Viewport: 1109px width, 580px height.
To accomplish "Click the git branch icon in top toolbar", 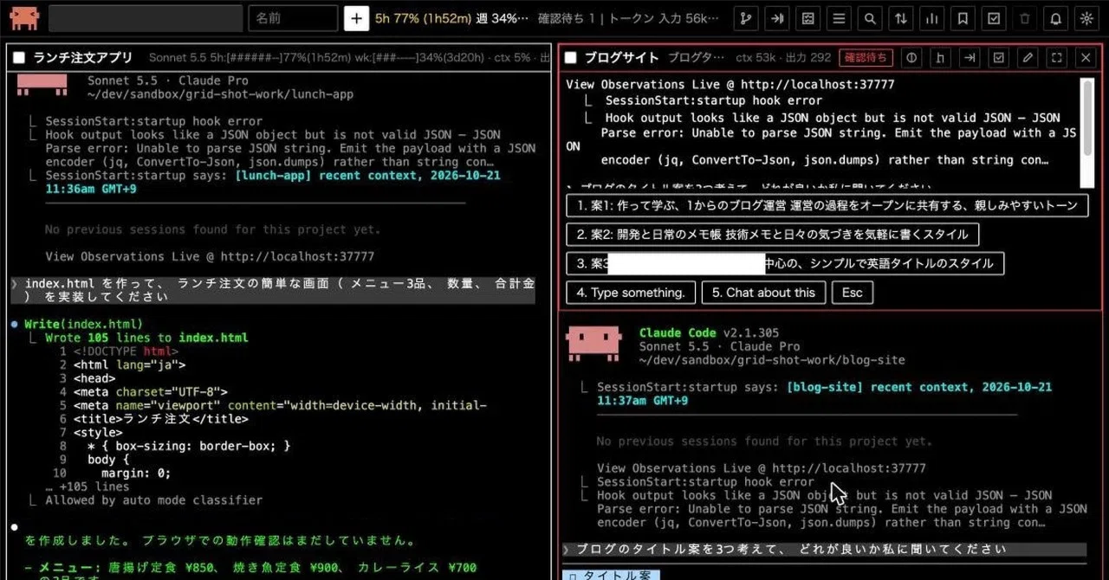I will (747, 18).
